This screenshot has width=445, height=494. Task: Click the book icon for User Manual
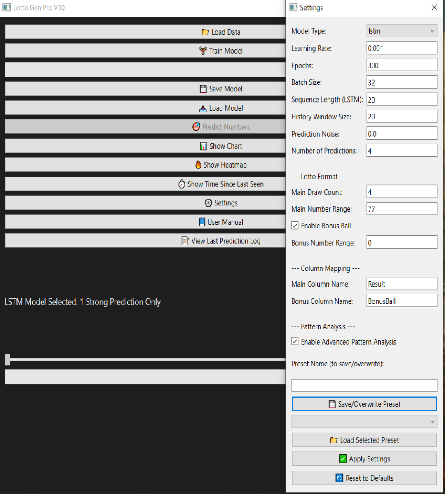202,222
